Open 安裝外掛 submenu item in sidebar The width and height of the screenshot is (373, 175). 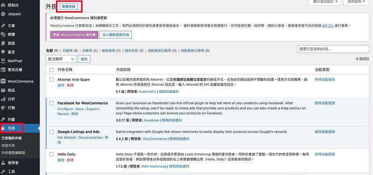(x=8, y=146)
